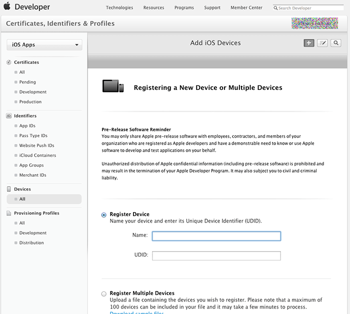Viewport: 350px width, 314px height.
Task: Click the Devices section icon
Action: pyautogui.click(x=9, y=189)
